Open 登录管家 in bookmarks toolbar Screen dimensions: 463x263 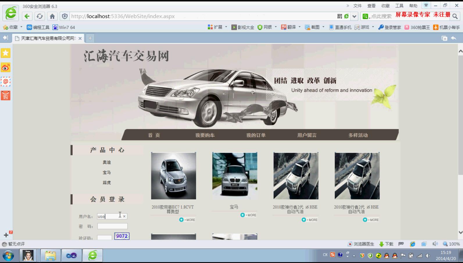point(389,27)
